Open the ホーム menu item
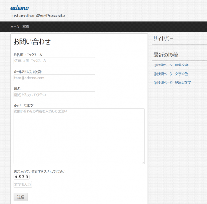Viewport: 207px width, 204px height. [x=14, y=27]
